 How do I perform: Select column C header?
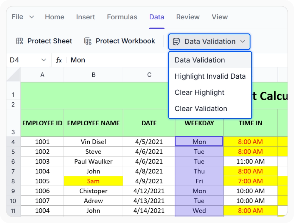(149, 75)
